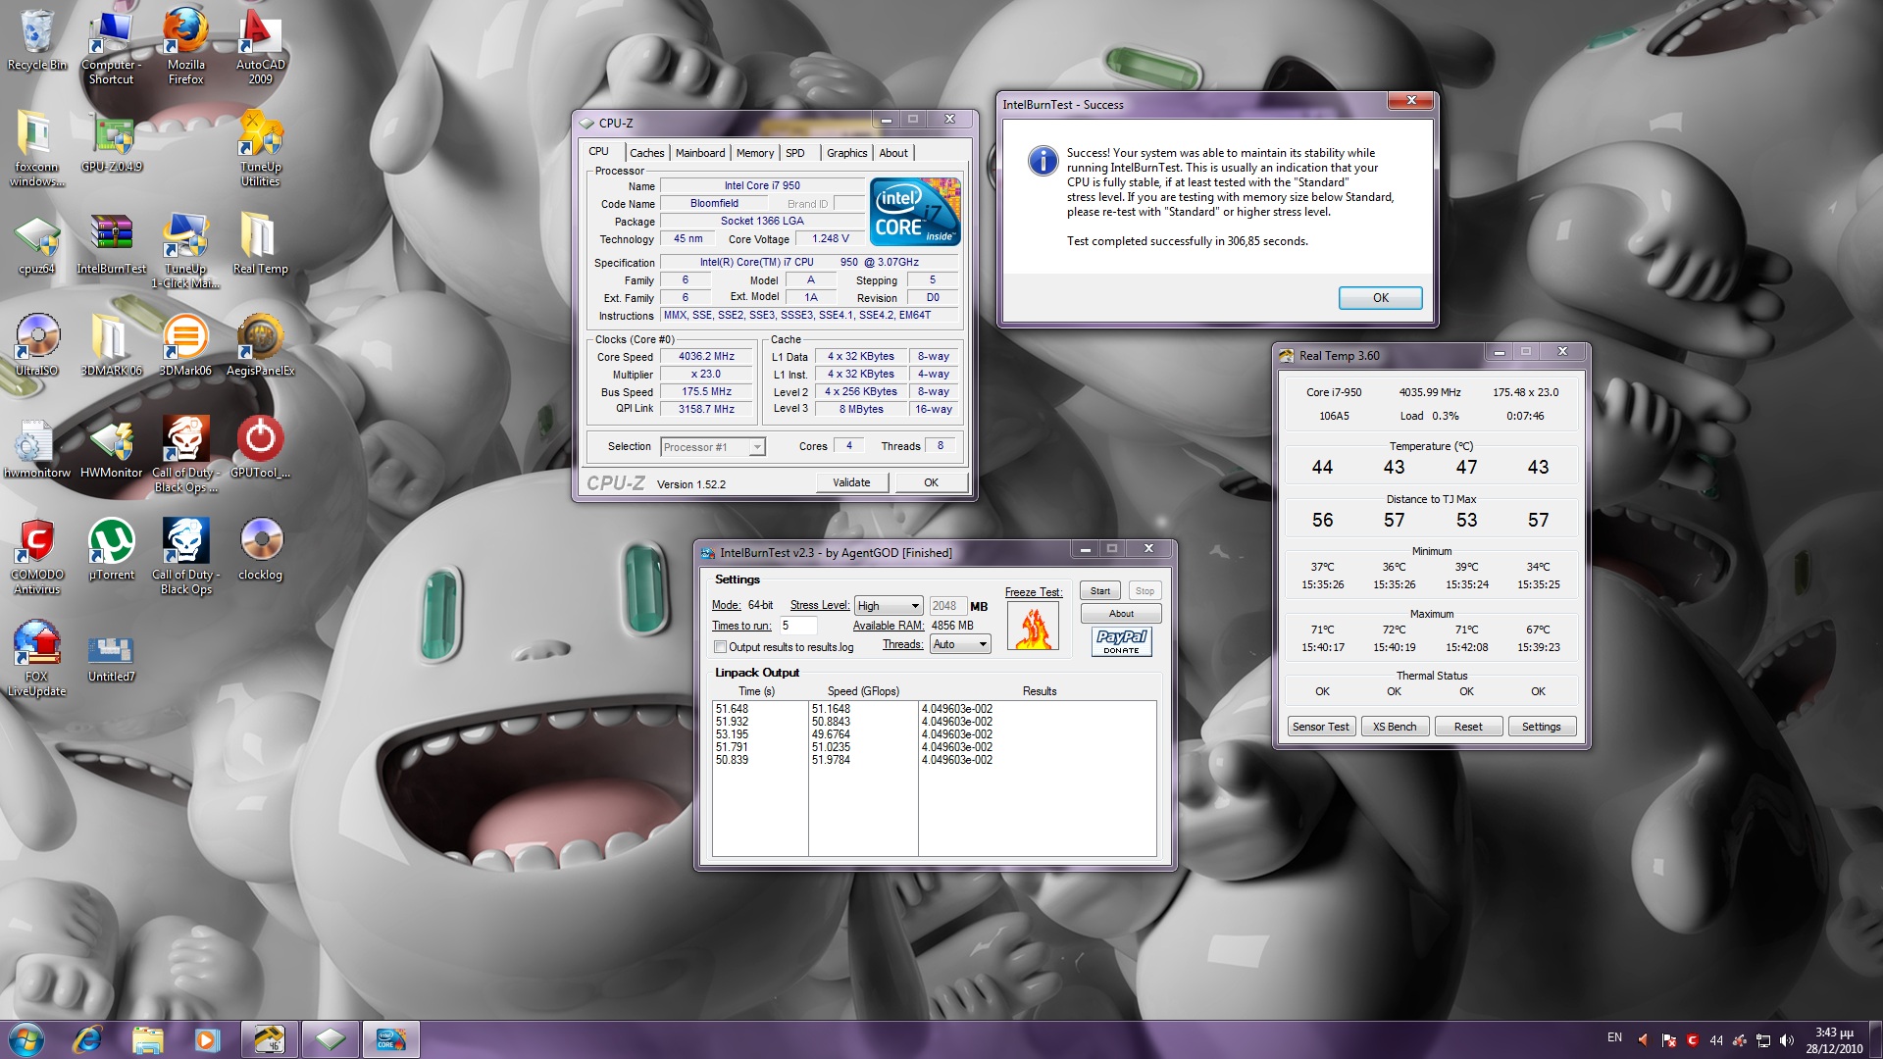Screen dimensions: 1883x1059
Task: Click Start button in IntelBurnTest
Action: 1100,591
